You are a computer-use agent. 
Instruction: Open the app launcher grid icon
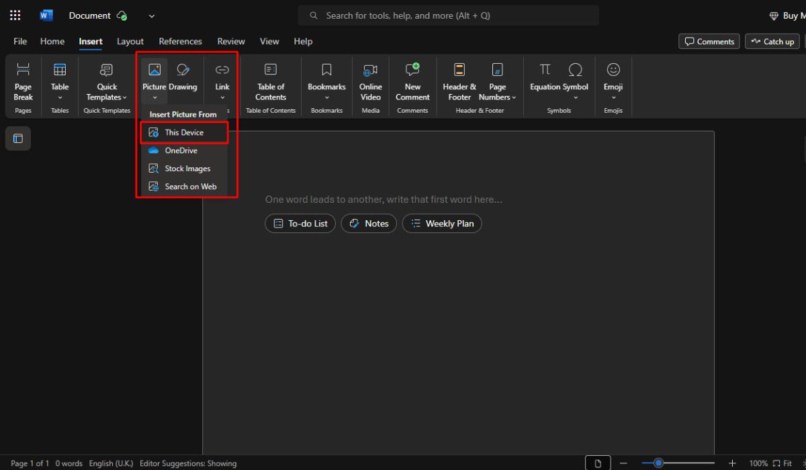tap(15, 15)
